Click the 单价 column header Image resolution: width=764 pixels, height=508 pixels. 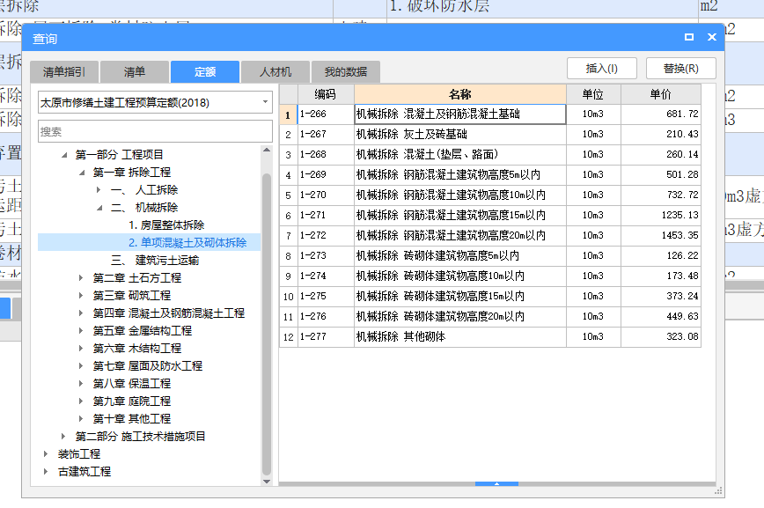[661, 94]
